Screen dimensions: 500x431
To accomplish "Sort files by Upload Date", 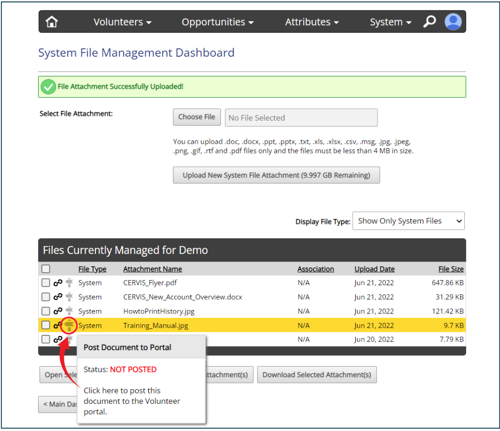I will (374, 269).
